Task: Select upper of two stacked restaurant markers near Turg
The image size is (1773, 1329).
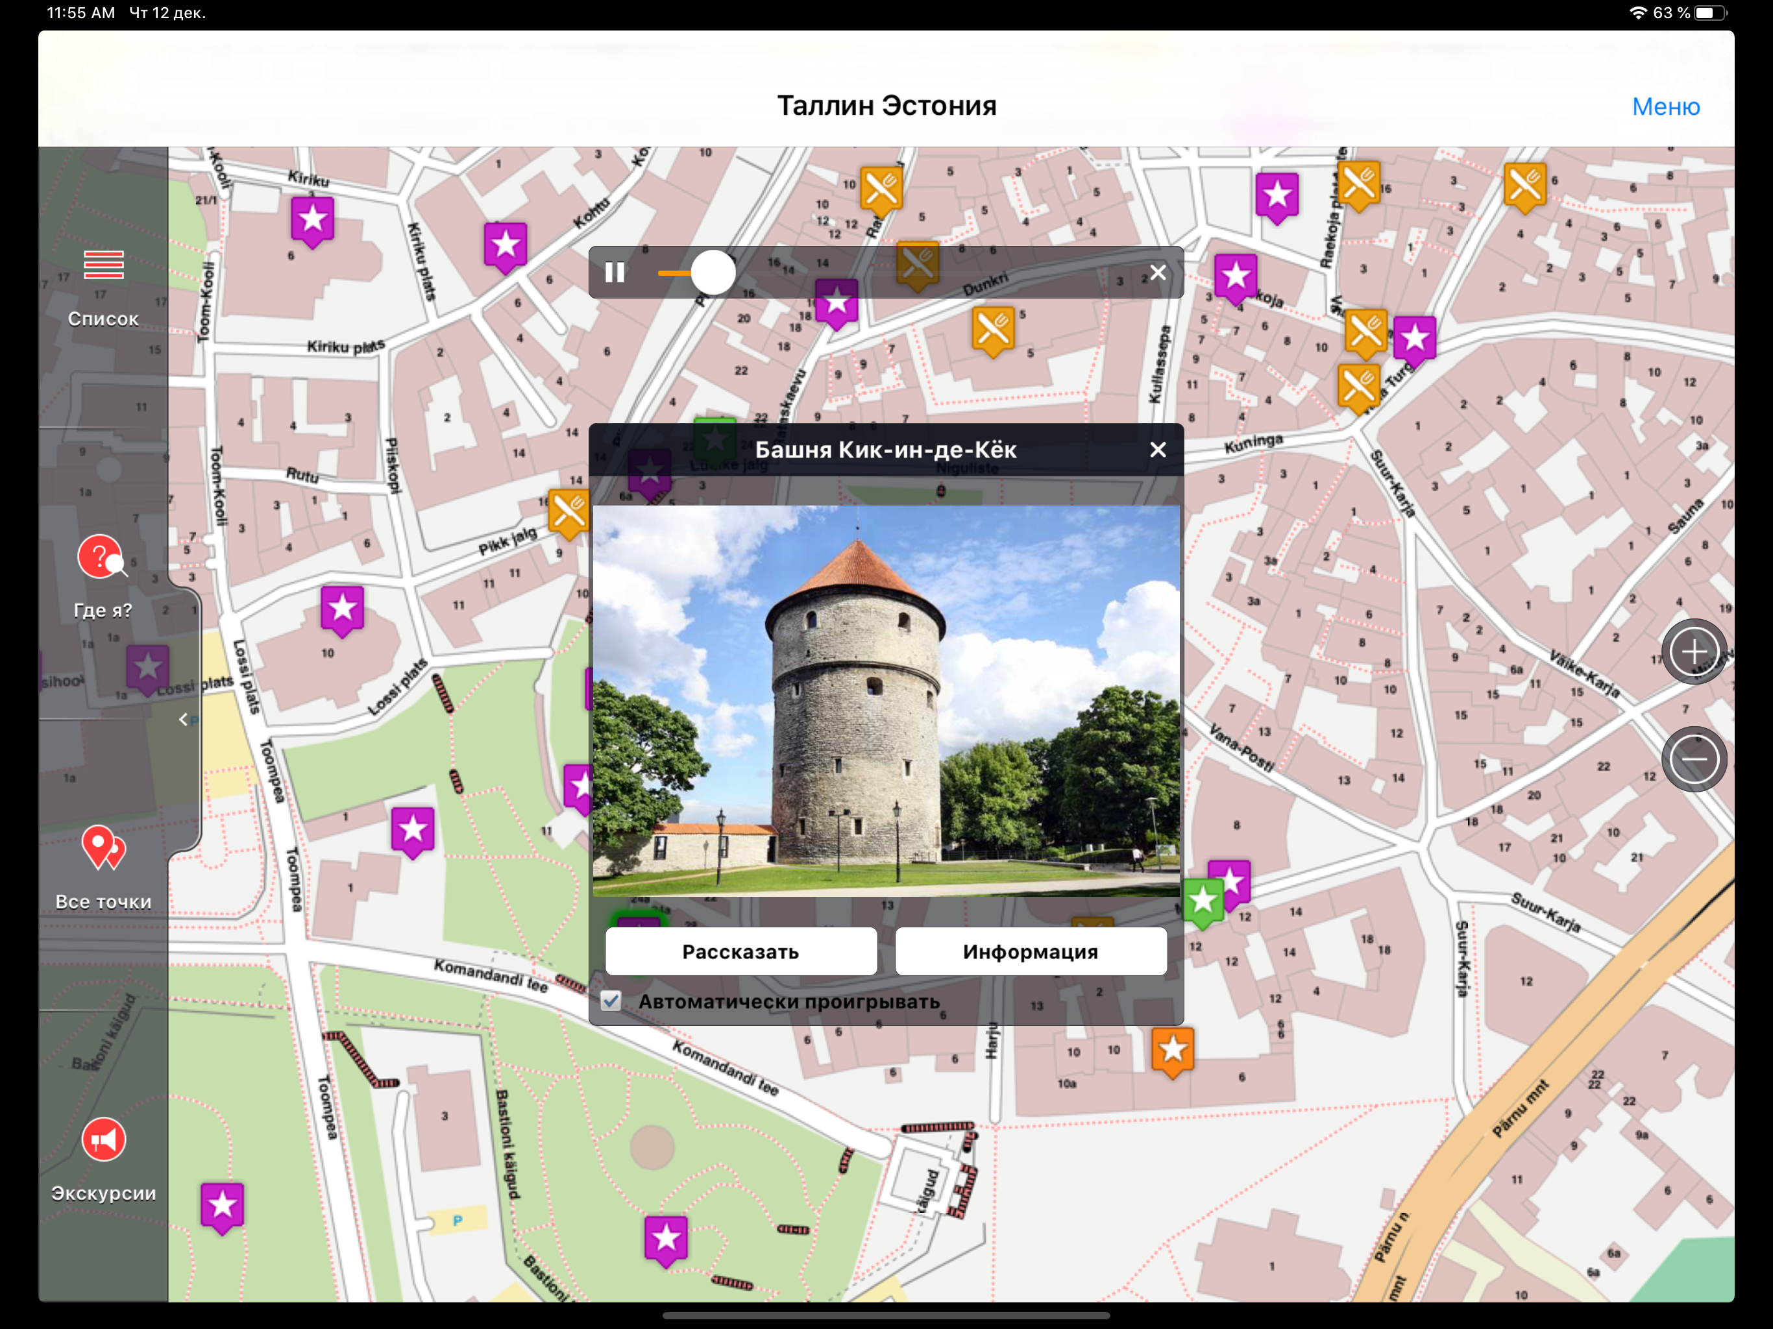Action: tap(1365, 333)
